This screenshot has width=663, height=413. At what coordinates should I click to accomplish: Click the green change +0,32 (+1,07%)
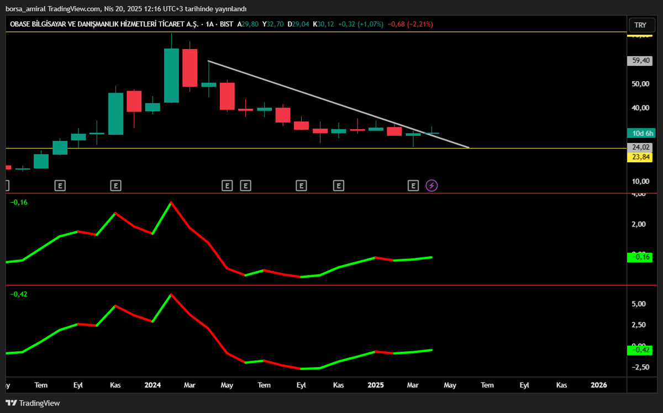pyautogui.click(x=361, y=24)
